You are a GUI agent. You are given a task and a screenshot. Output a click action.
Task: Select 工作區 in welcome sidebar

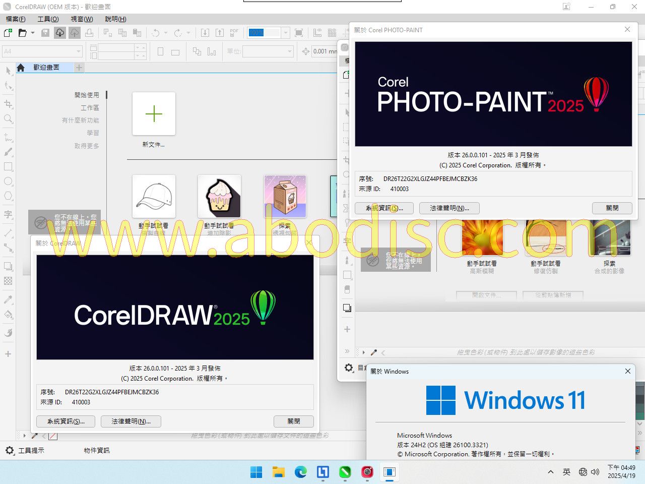90,108
